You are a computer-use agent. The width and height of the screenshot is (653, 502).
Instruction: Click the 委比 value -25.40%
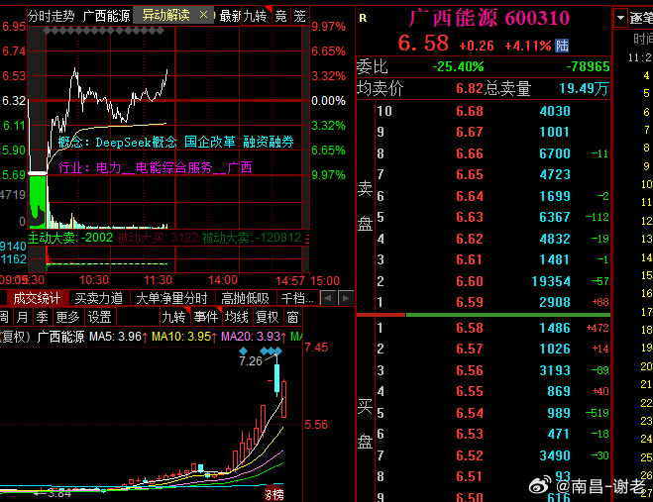pos(458,66)
